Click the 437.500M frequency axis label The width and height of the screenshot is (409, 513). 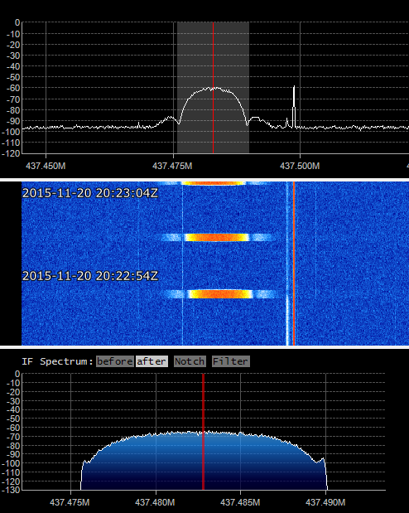click(x=300, y=166)
